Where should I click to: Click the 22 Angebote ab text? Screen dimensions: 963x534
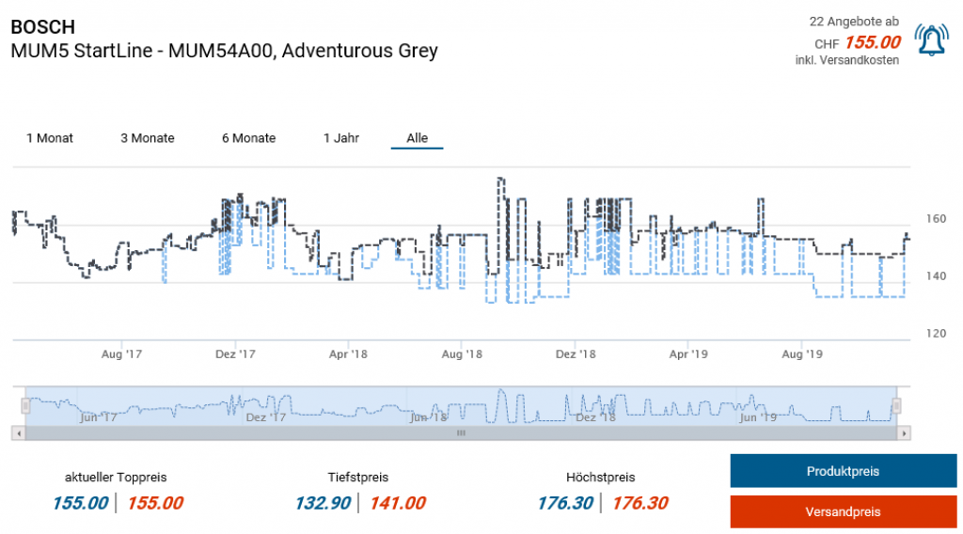(854, 21)
